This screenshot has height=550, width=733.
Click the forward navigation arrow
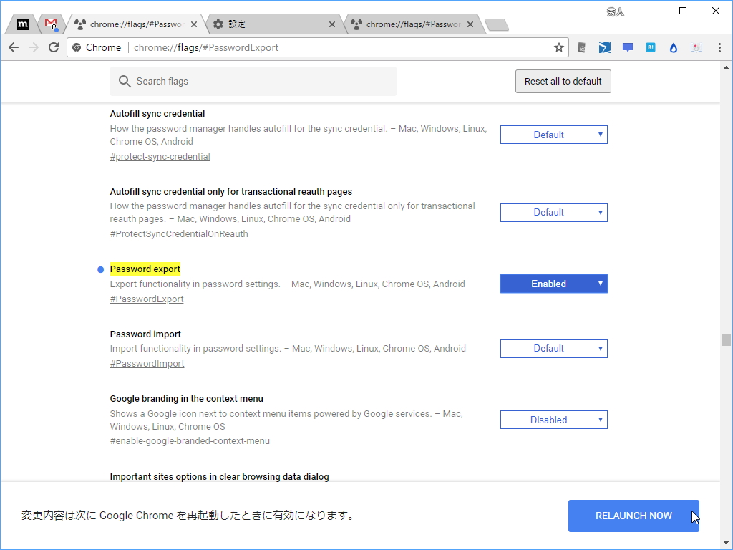coord(34,47)
